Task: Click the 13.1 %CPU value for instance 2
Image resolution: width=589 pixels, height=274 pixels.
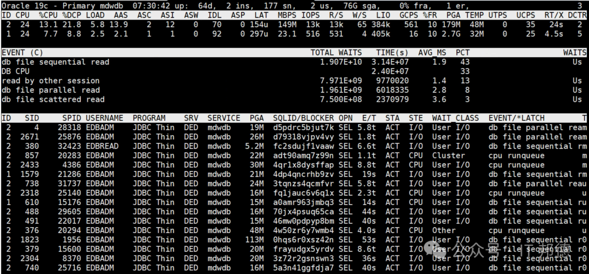Action: pos(47,25)
